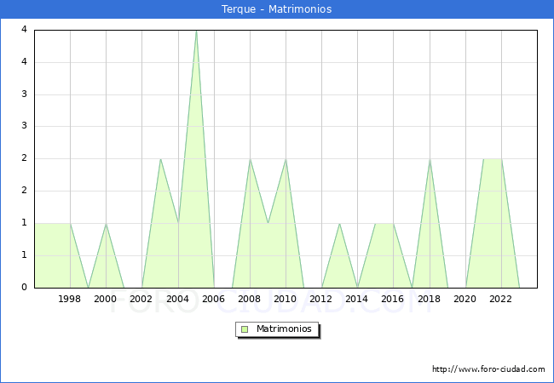Click the 2006 x-axis label

click(213, 299)
